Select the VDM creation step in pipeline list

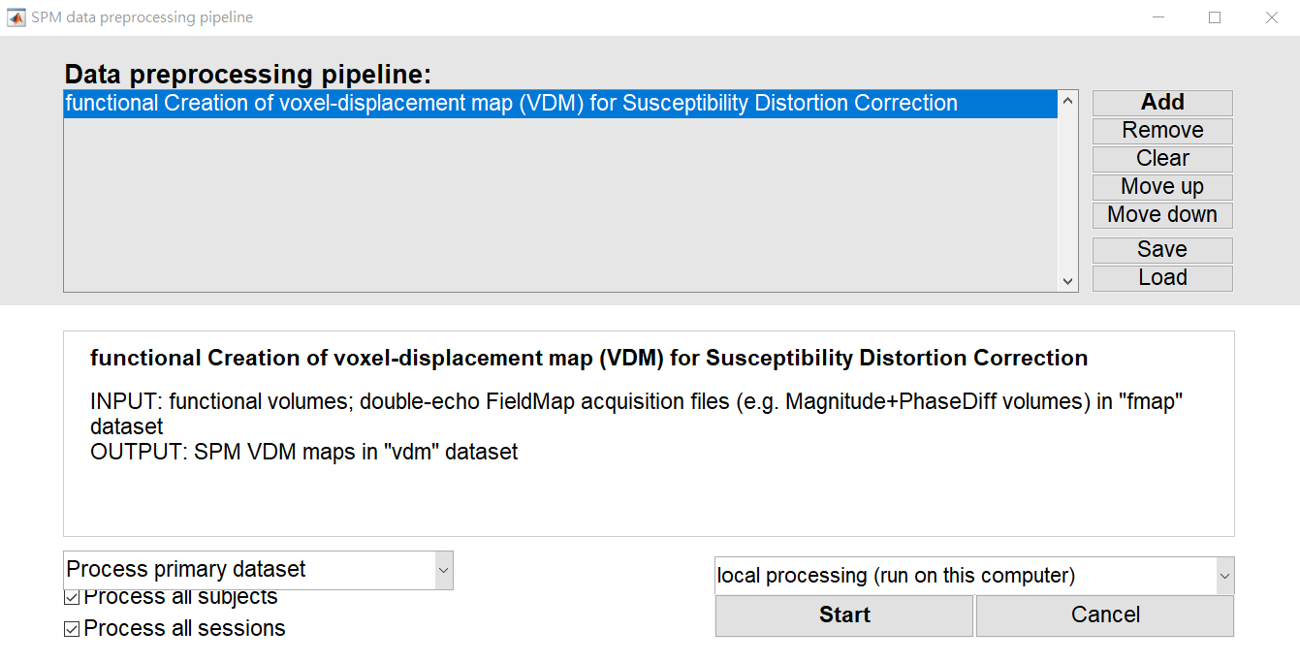pos(511,104)
